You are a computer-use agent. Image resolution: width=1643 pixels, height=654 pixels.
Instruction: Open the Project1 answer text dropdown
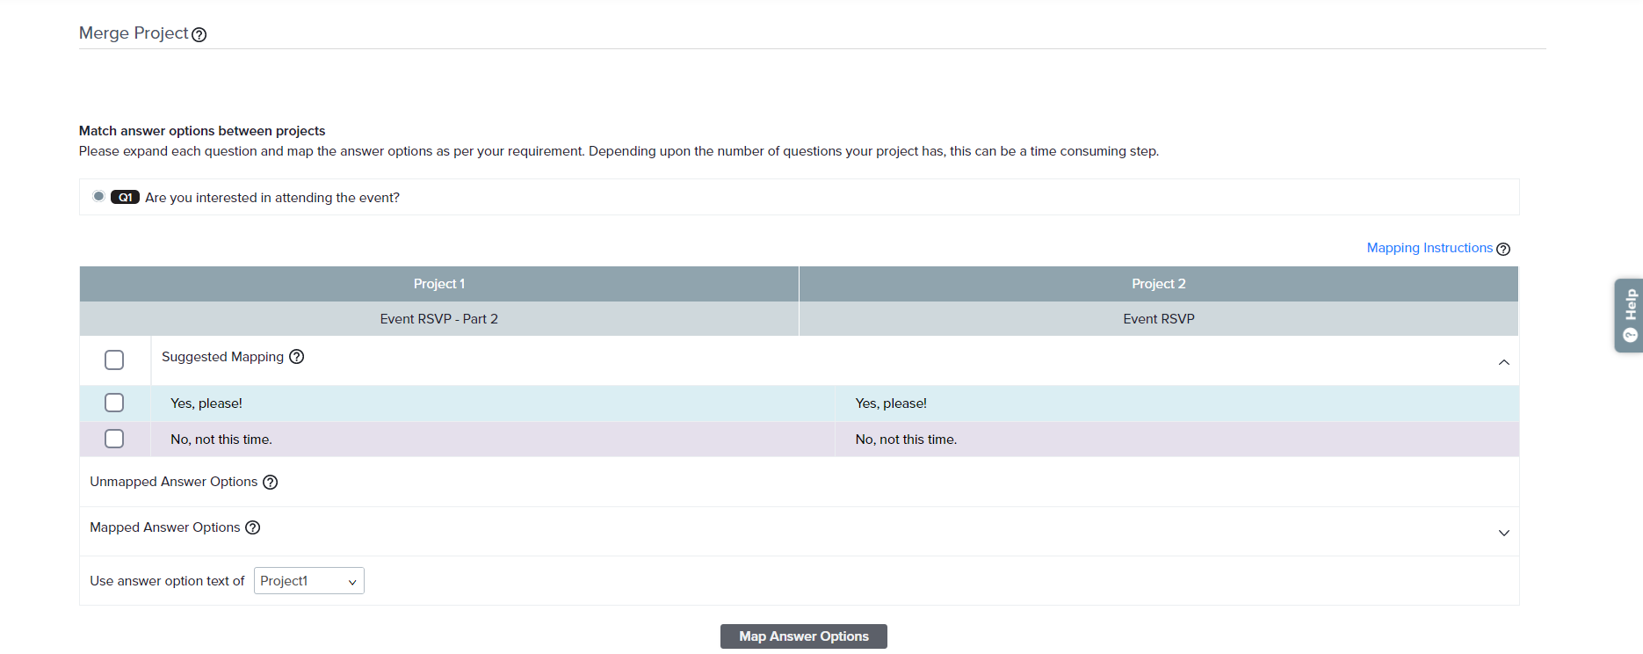tap(308, 581)
